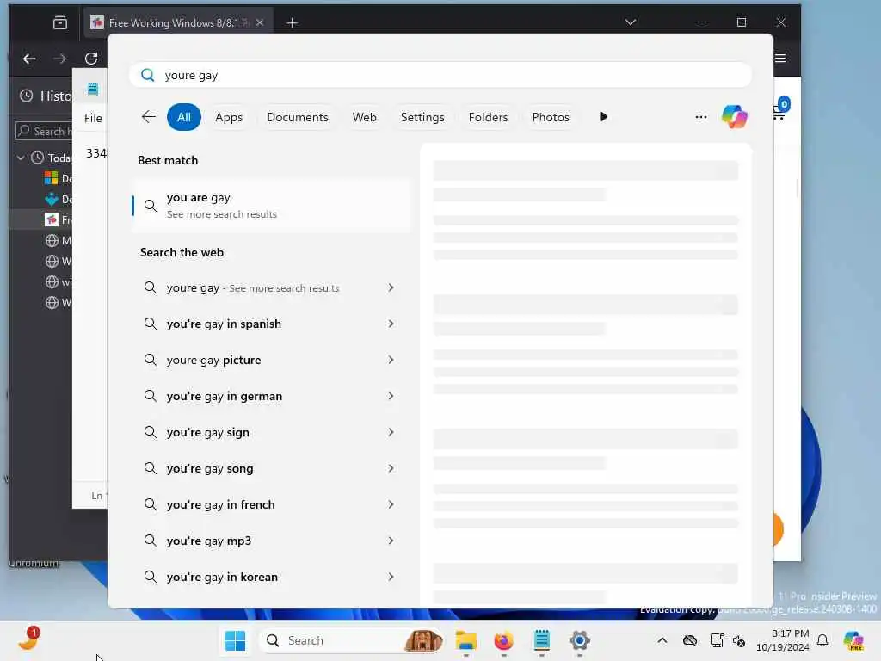The height and width of the screenshot is (661, 881).
Task: Select the Documents filter tab
Action: coord(297,117)
